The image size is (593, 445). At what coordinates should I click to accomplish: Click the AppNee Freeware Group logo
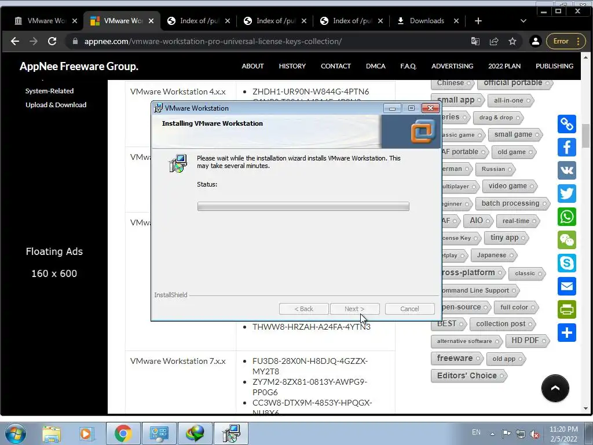click(79, 66)
